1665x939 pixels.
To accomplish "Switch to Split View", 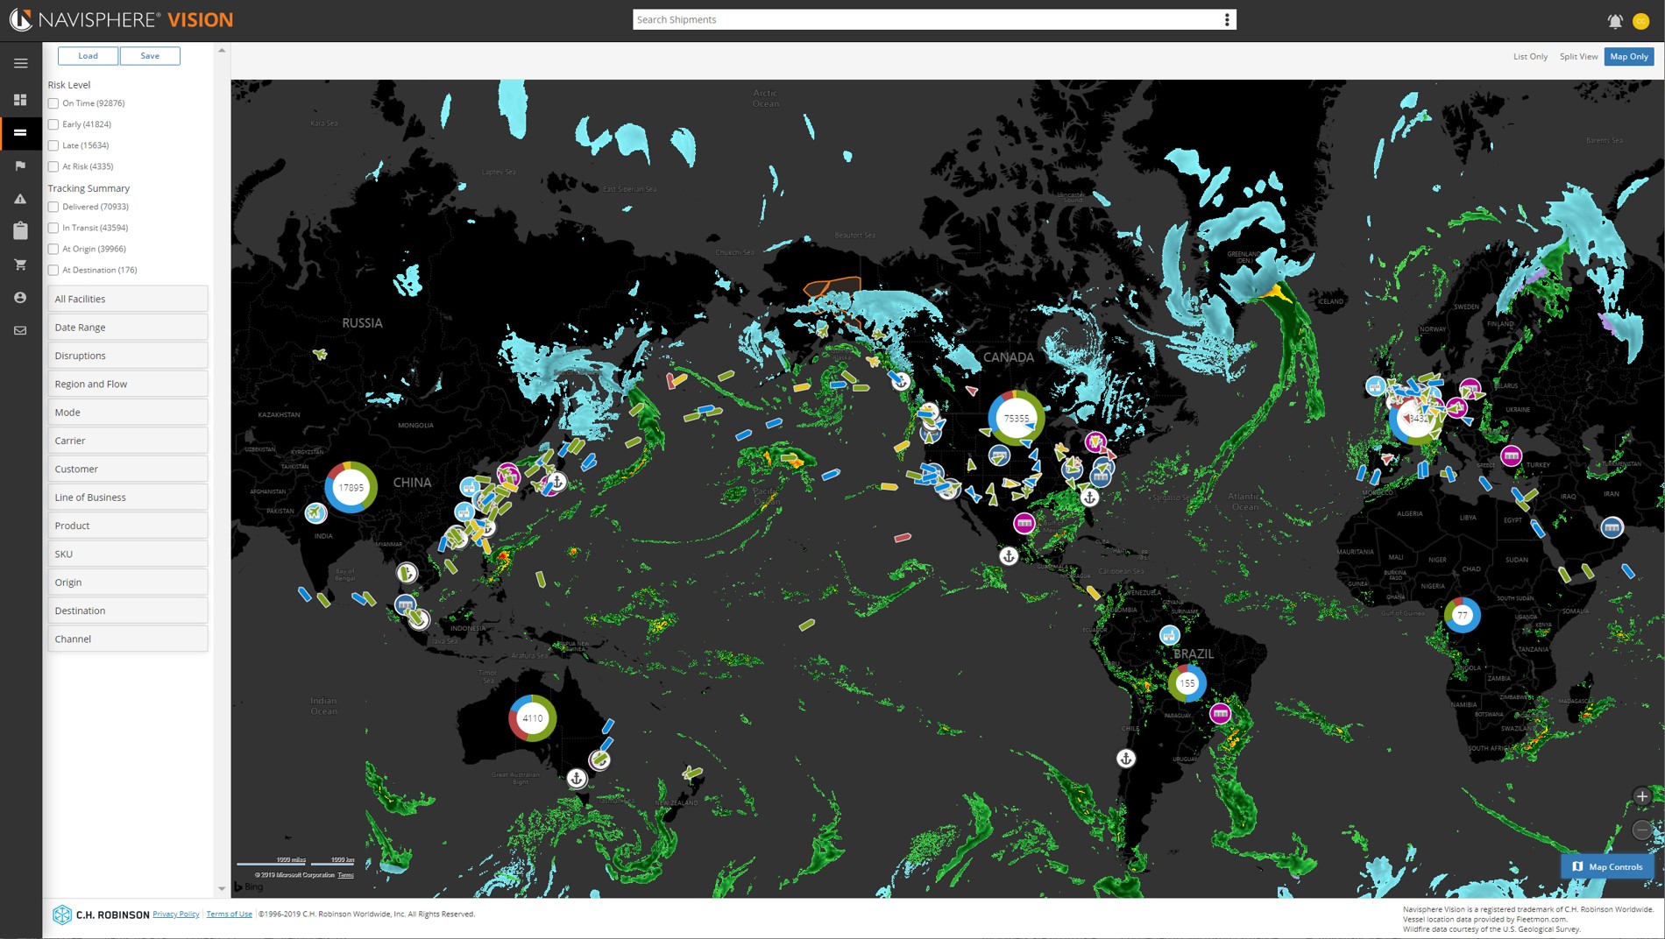I will pos(1578,57).
